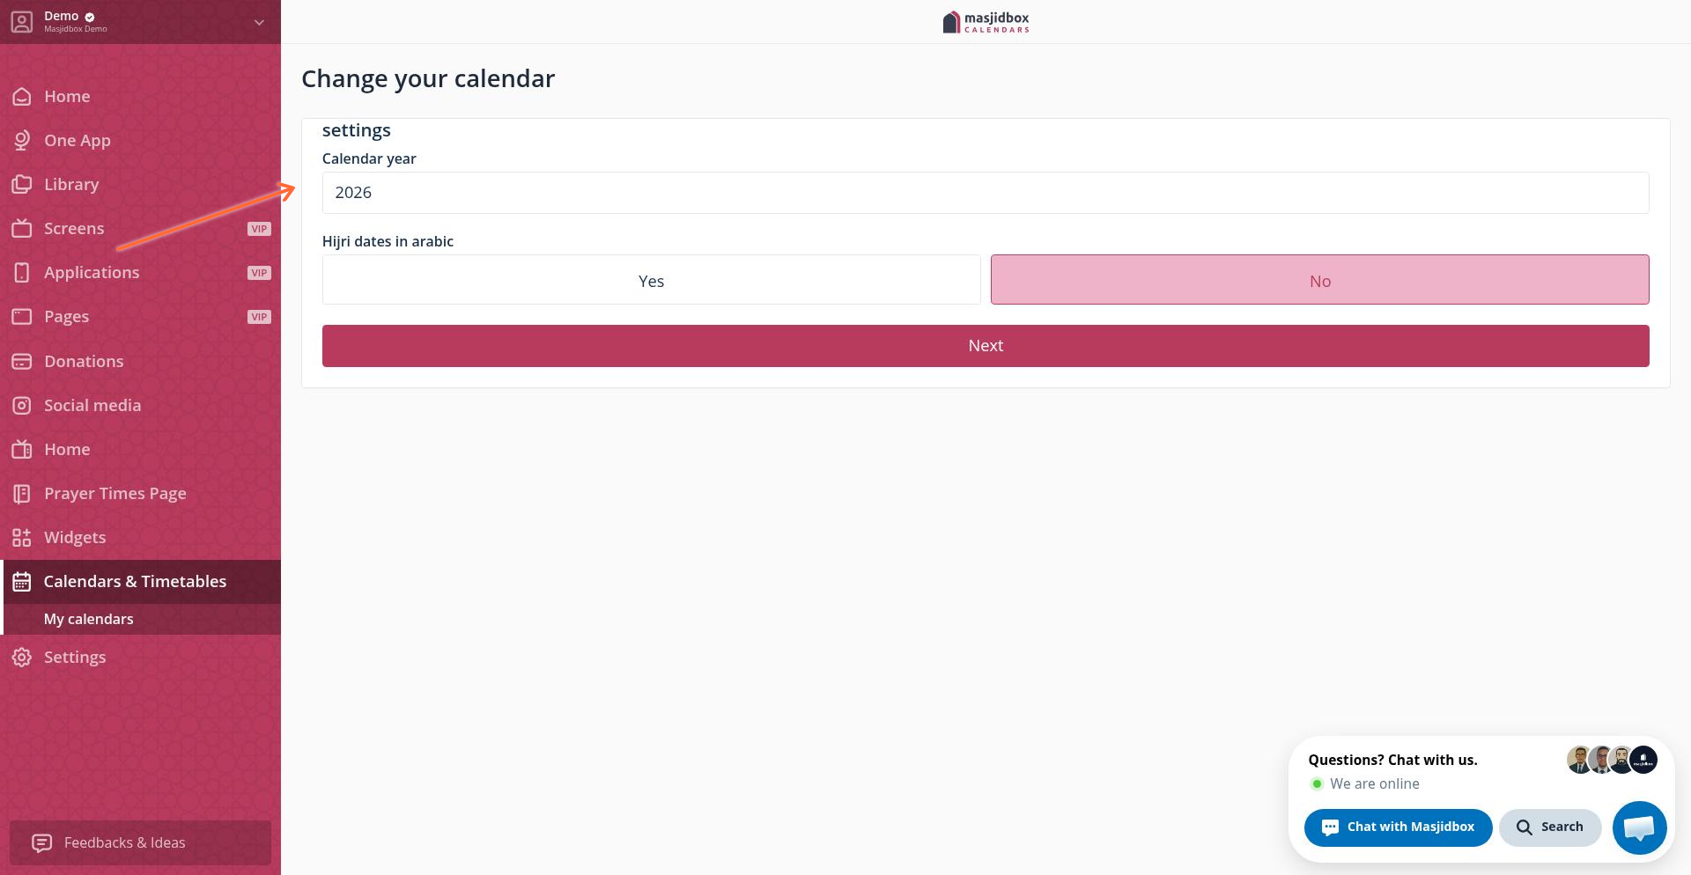The height and width of the screenshot is (875, 1691).
Task: Switch to the My calendars section
Action: pos(88,619)
